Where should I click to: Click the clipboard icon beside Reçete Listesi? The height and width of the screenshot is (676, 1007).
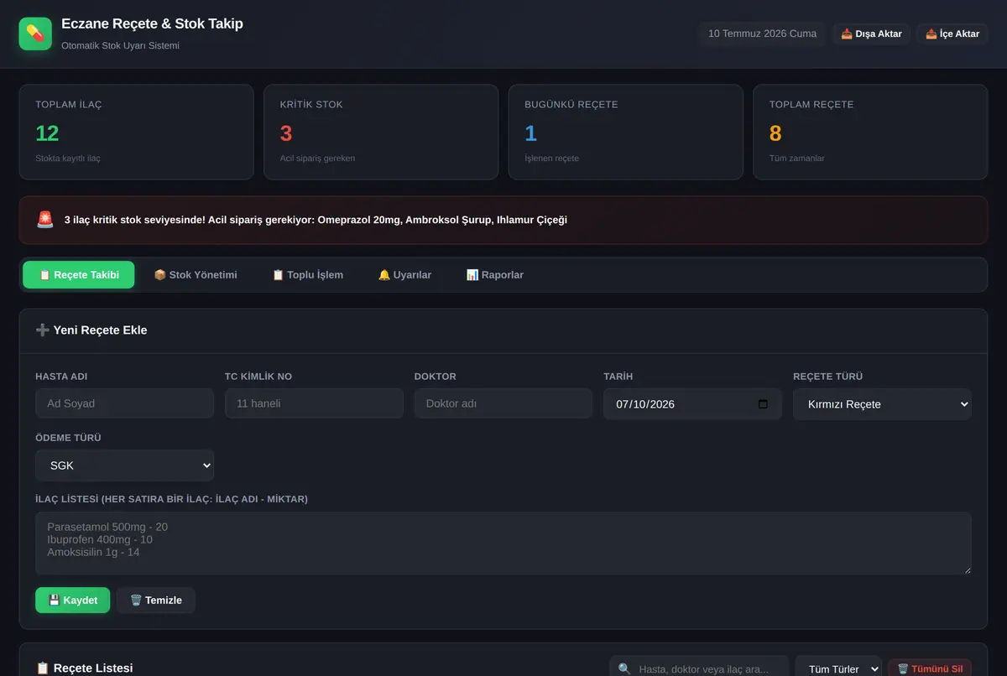pos(42,668)
